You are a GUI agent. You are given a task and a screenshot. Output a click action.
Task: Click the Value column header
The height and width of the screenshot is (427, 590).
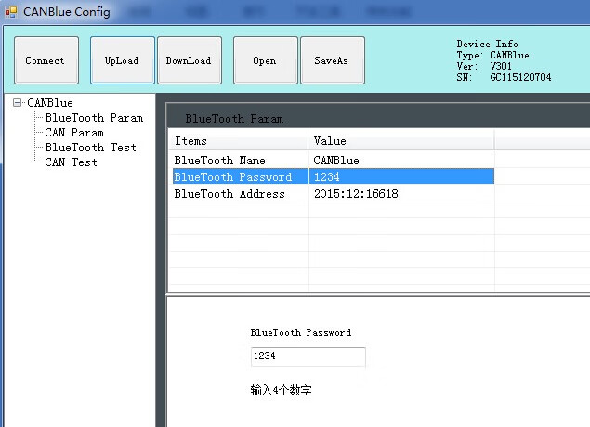coord(400,141)
